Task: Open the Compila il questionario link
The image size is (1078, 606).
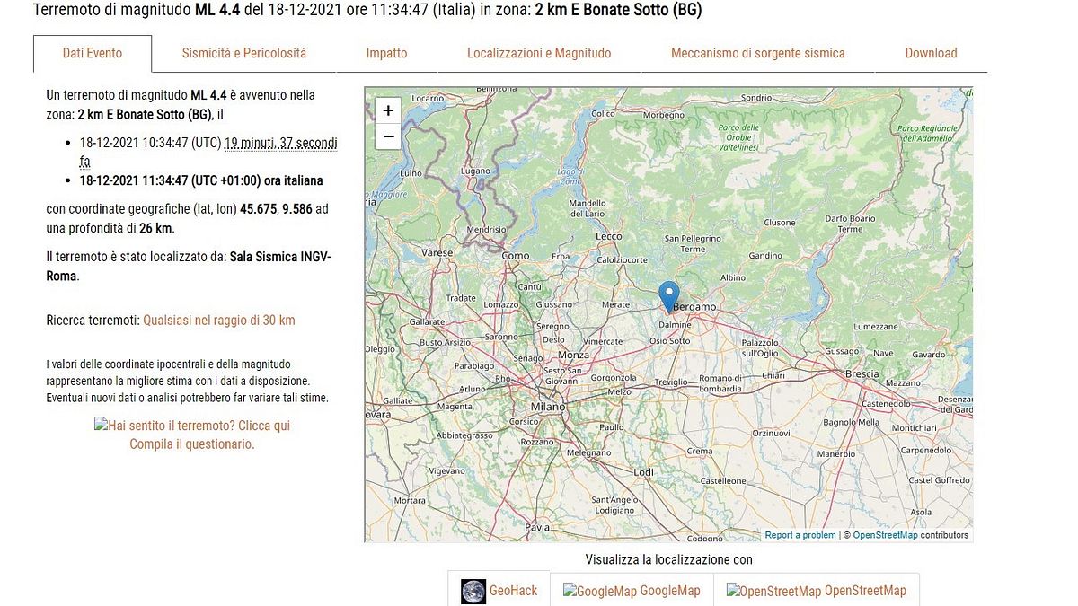Action: tap(192, 444)
